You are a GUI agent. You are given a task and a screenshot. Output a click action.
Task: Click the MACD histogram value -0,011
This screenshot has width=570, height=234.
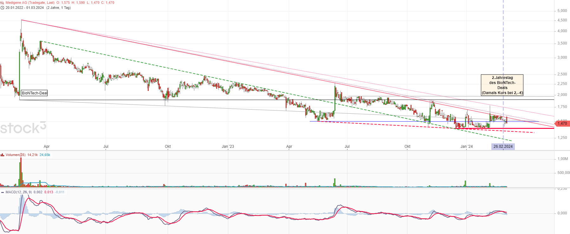click(x=60, y=192)
